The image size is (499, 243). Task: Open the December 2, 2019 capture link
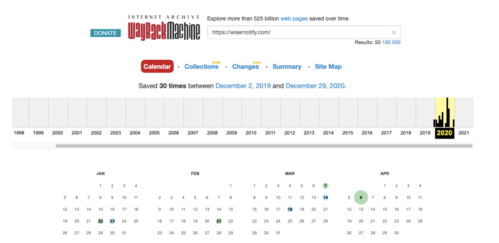tap(243, 86)
